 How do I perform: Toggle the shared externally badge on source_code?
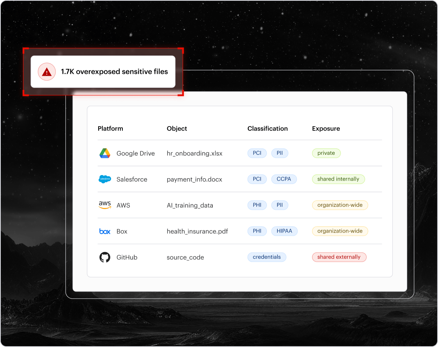[x=339, y=257]
